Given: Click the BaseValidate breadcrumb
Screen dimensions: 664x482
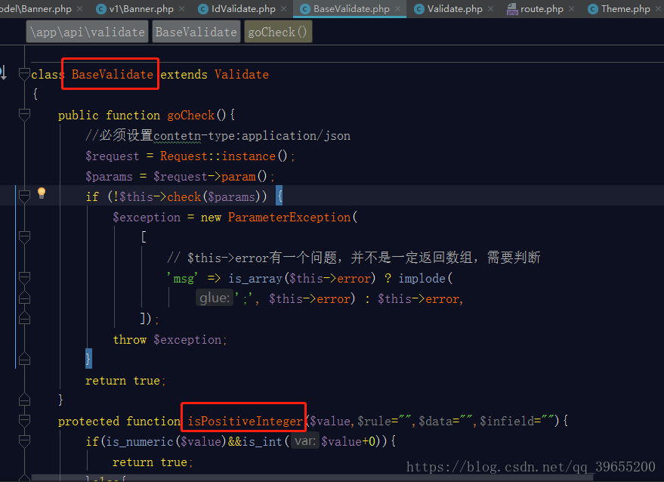Looking at the screenshot, I should click(196, 32).
